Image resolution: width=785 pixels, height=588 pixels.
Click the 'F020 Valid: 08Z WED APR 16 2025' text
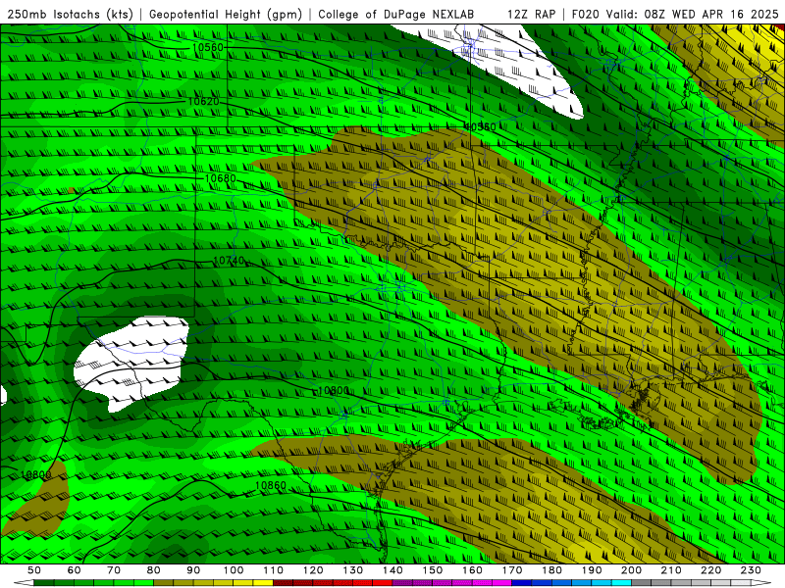pyautogui.click(x=675, y=15)
